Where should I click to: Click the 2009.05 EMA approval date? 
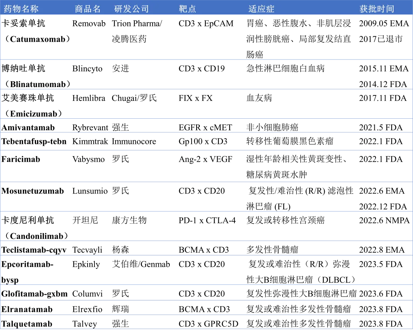(384, 23)
